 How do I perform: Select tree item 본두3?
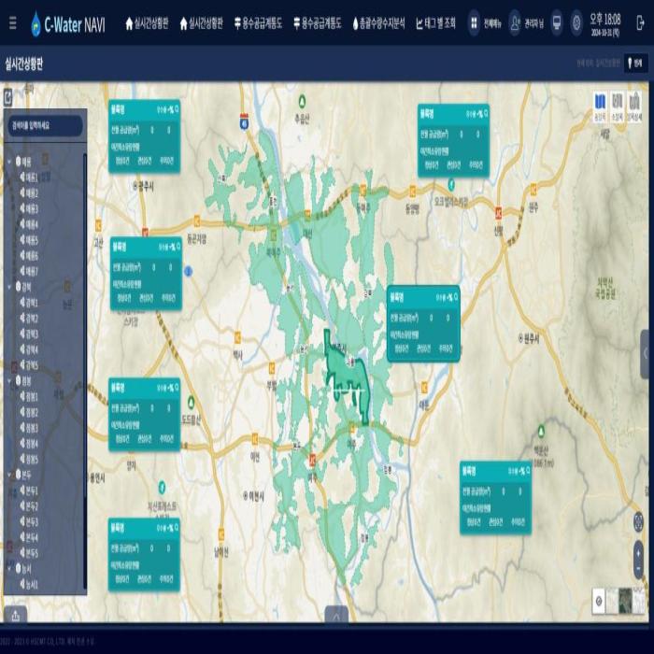click(29, 521)
